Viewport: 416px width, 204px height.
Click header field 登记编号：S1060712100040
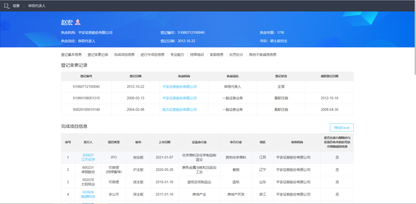click(x=183, y=33)
